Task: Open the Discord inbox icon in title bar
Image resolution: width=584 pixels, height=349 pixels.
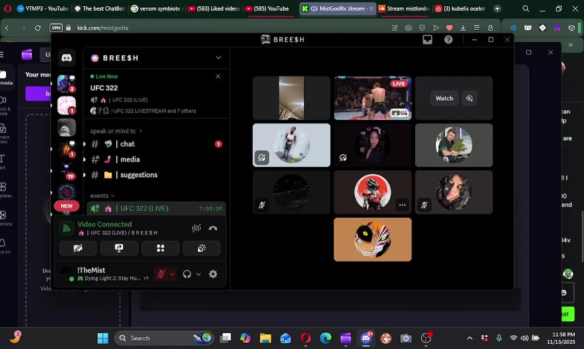Action: (427, 40)
